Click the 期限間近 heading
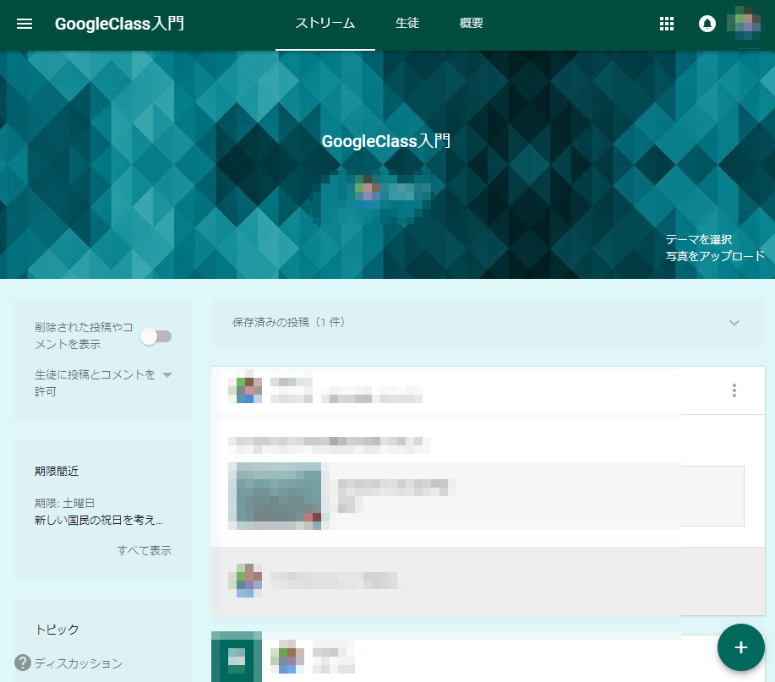 57,471
